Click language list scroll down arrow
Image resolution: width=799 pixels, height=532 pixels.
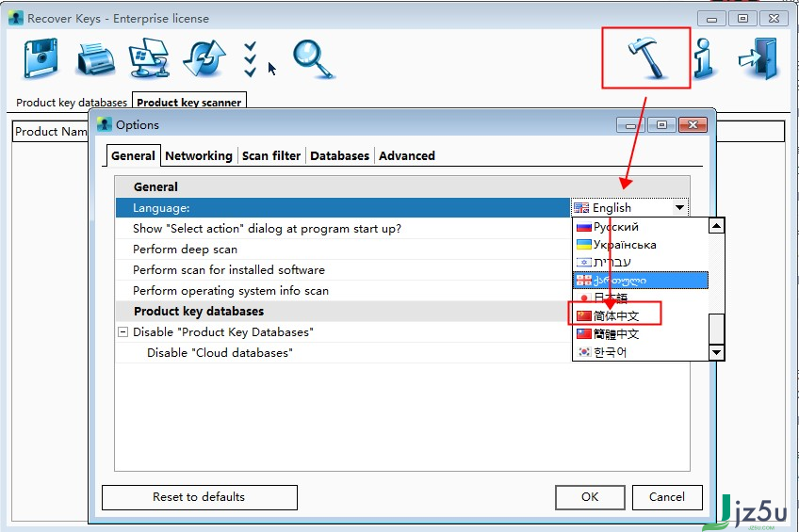click(716, 352)
